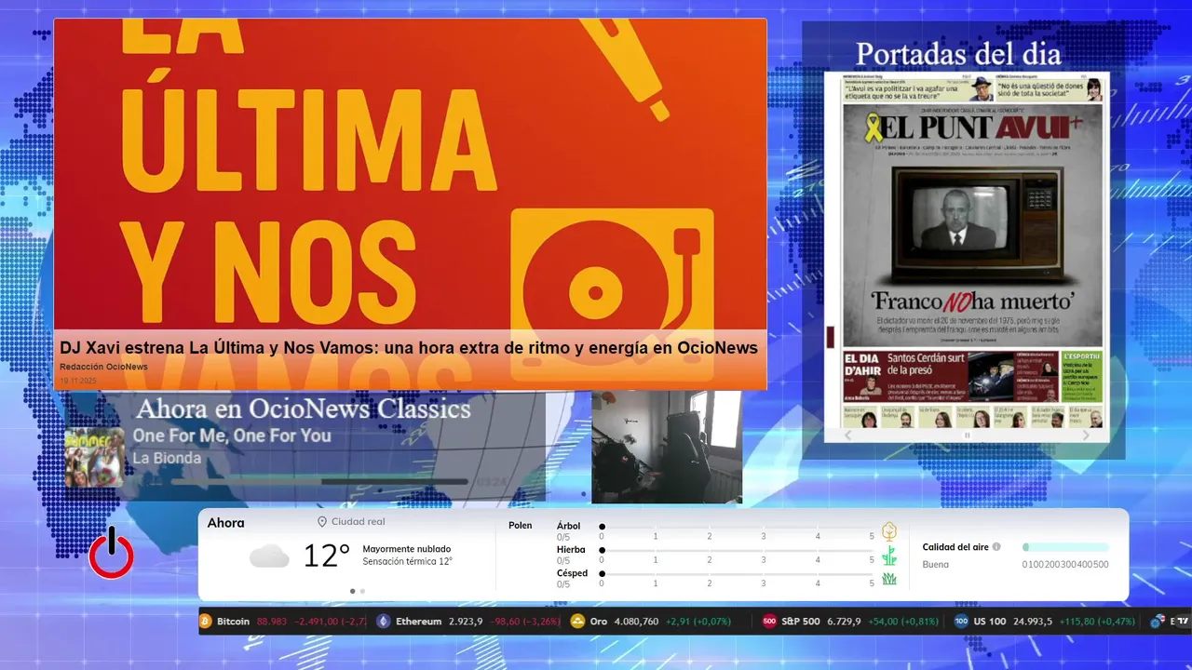This screenshot has height=670, width=1192.
Task: Select the second weather card page dot
Action: (x=362, y=591)
